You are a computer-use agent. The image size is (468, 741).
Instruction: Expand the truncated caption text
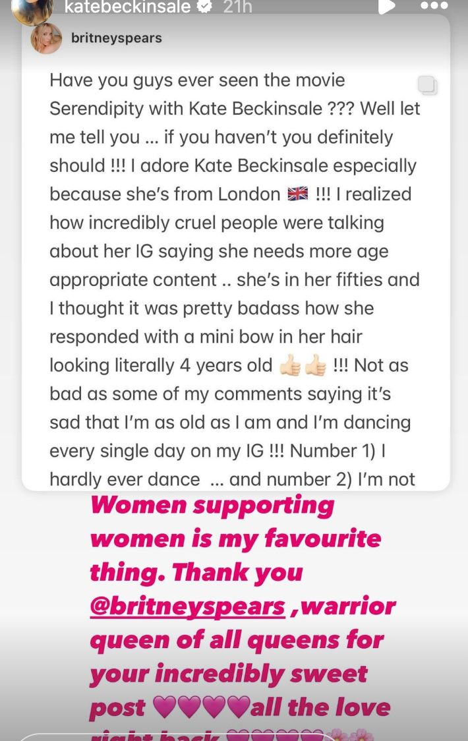(x=234, y=478)
